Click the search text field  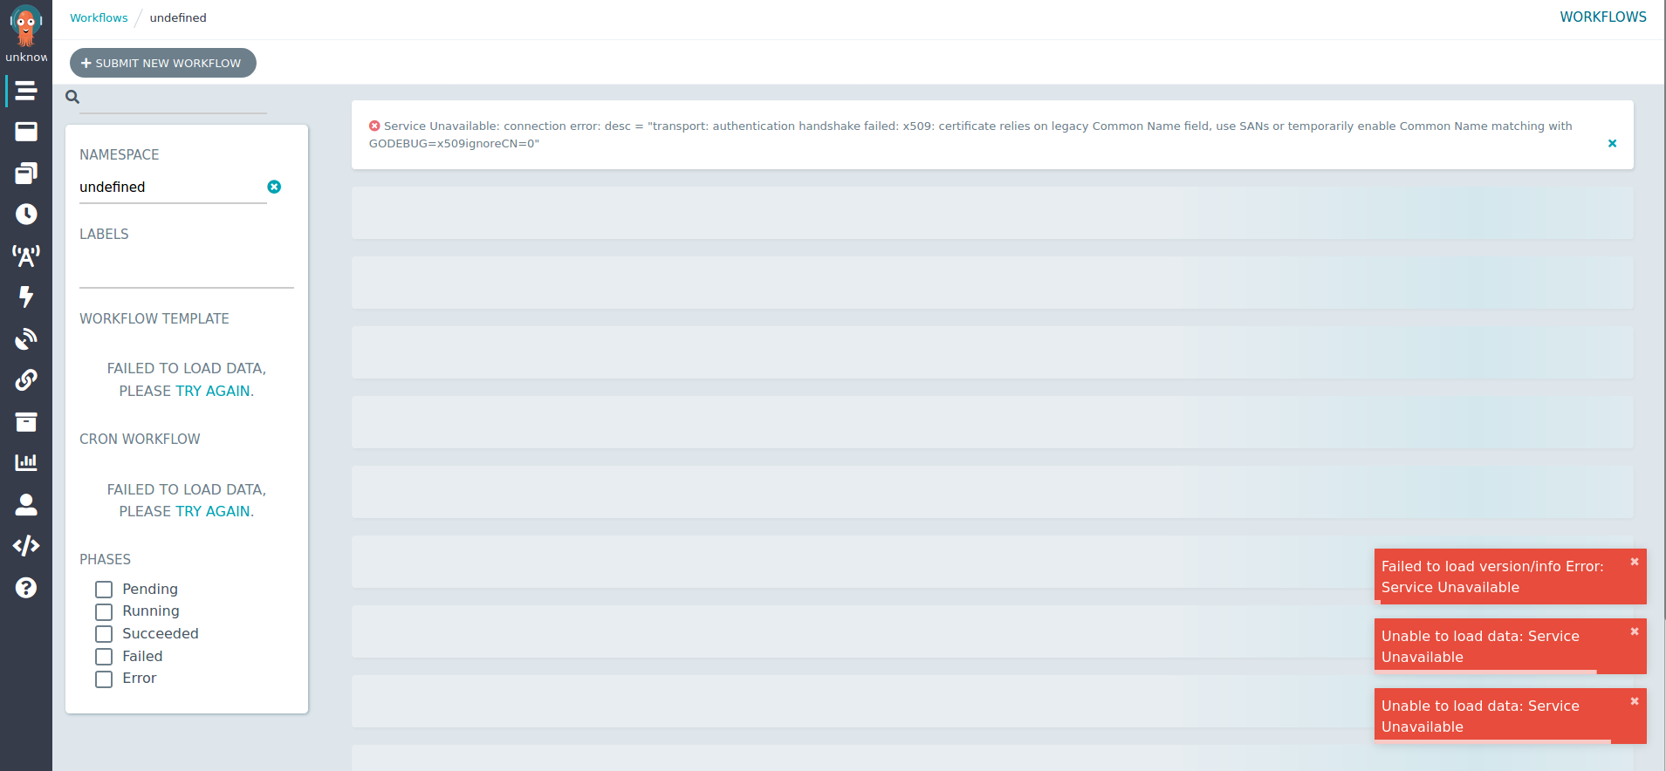click(175, 98)
